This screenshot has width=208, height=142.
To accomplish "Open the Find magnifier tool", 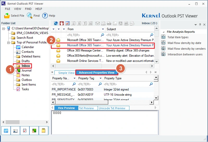I will [29, 16].
